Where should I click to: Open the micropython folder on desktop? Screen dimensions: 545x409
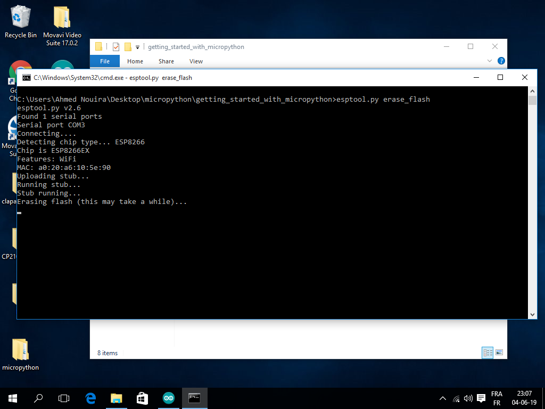(21, 354)
